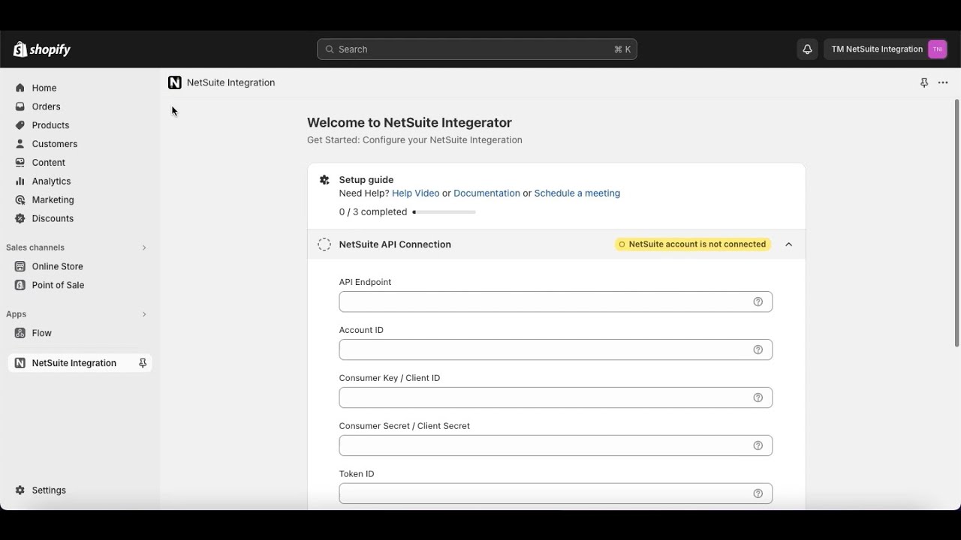961x540 pixels.
Task: Click the Consumer Key help icon
Action: pyautogui.click(x=758, y=397)
